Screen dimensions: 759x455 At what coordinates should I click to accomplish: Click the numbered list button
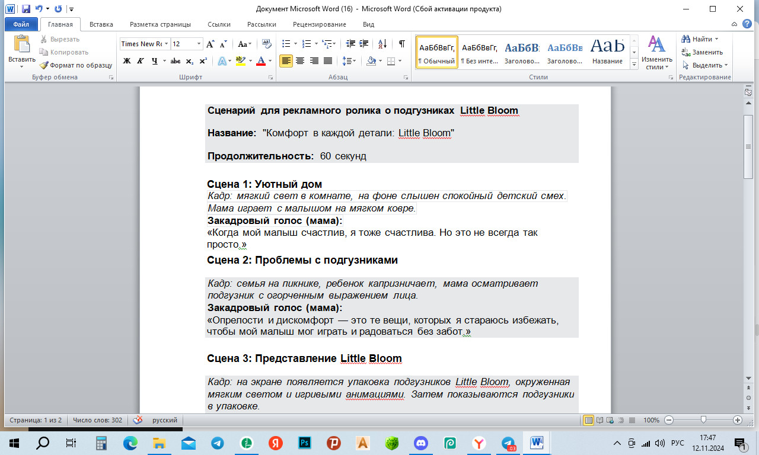coord(307,44)
